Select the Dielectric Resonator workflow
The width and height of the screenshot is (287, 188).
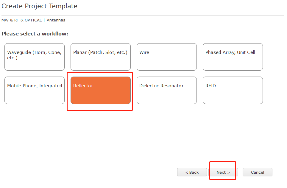166,90
